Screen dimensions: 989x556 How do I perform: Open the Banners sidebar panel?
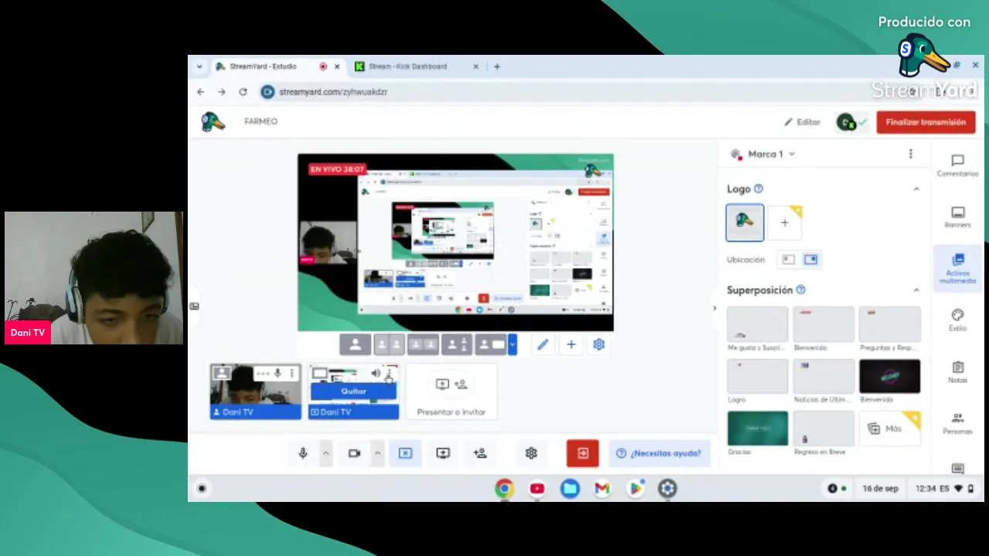(957, 217)
